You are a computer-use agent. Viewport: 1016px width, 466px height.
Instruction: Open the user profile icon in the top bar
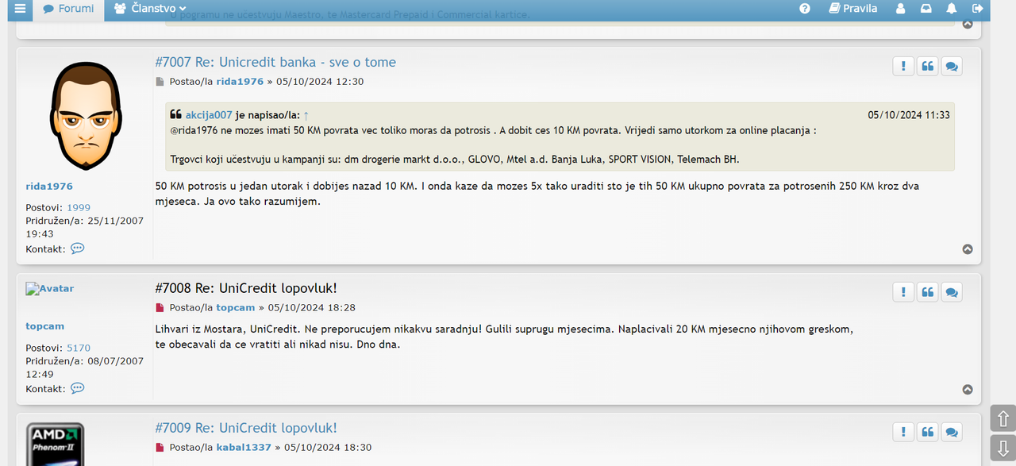pyautogui.click(x=900, y=9)
